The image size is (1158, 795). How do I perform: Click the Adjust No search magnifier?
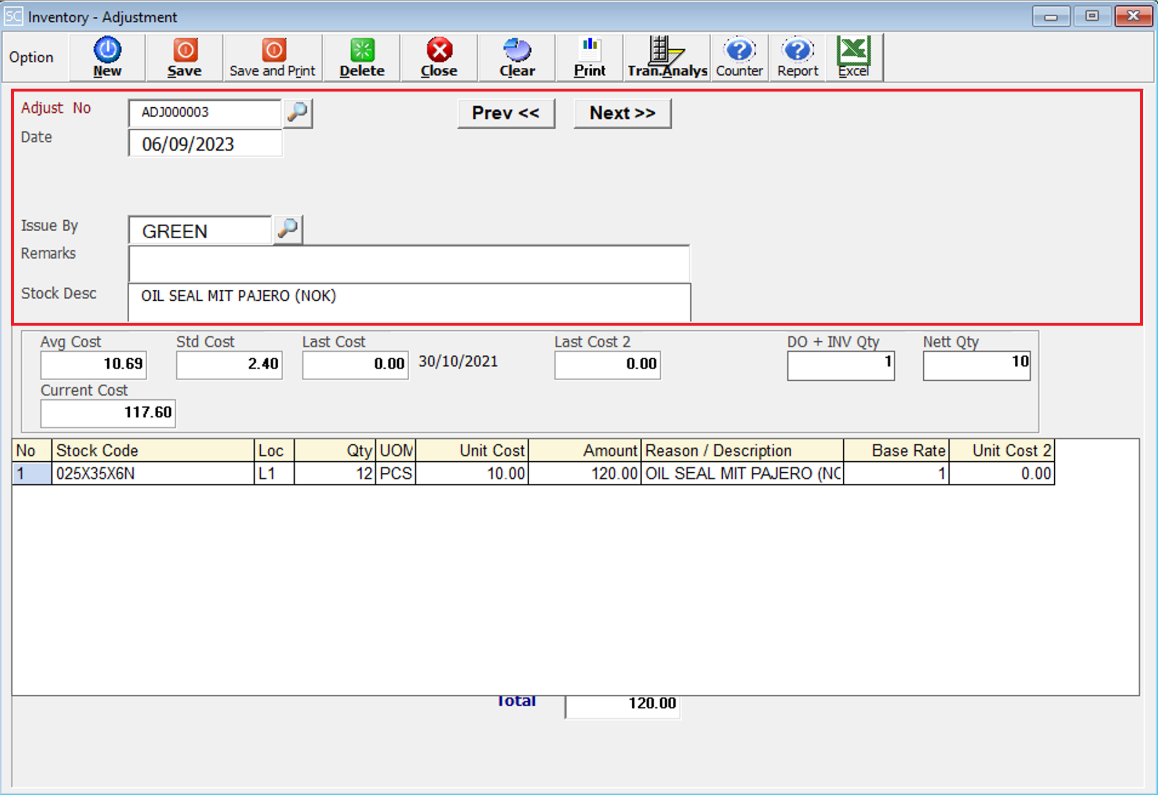[x=298, y=112]
